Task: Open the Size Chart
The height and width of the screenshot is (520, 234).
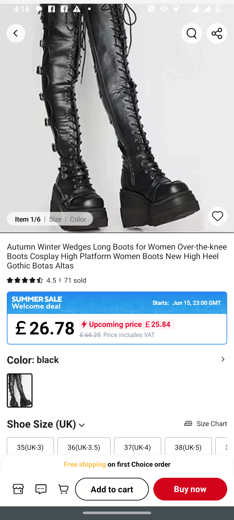Action: tap(205, 423)
